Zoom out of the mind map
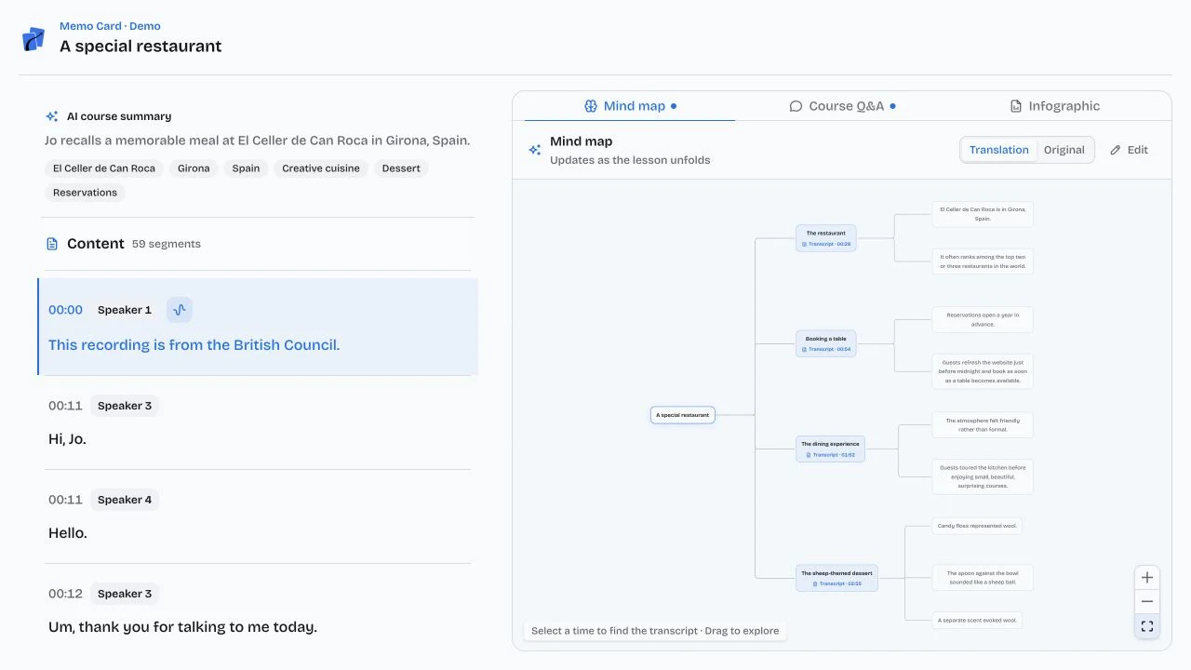The width and height of the screenshot is (1191, 670). [1147, 602]
